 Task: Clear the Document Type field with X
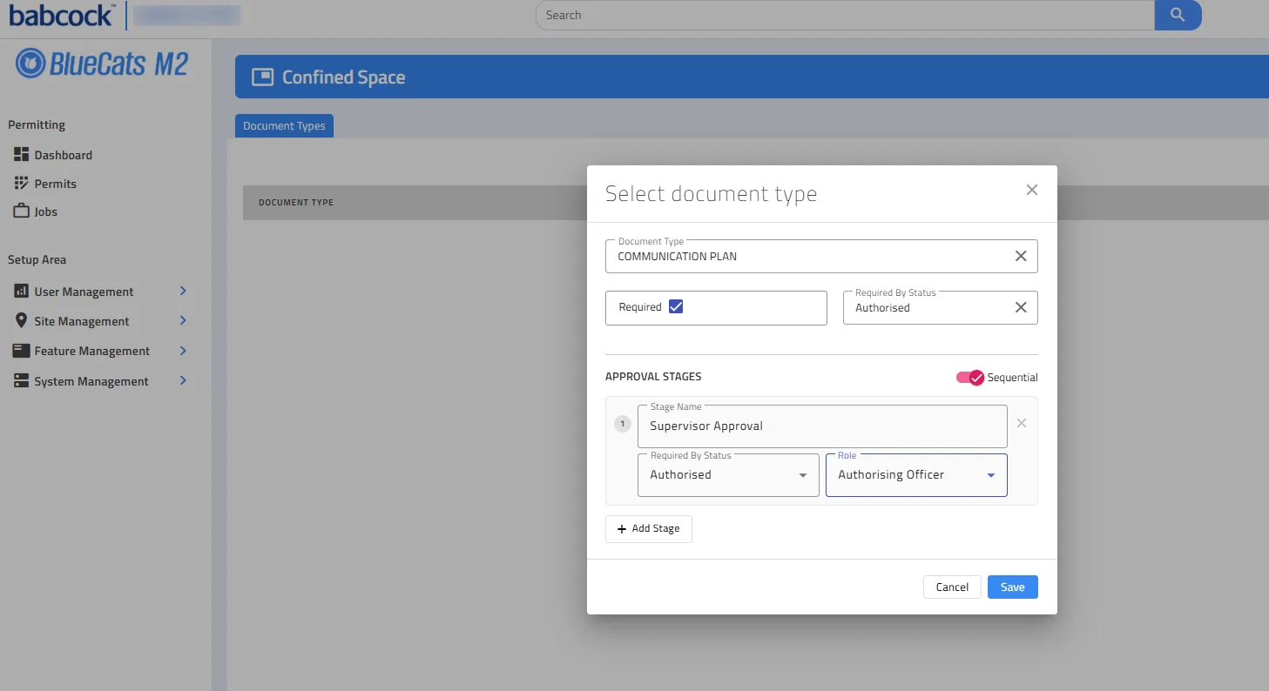pyautogui.click(x=1021, y=256)
